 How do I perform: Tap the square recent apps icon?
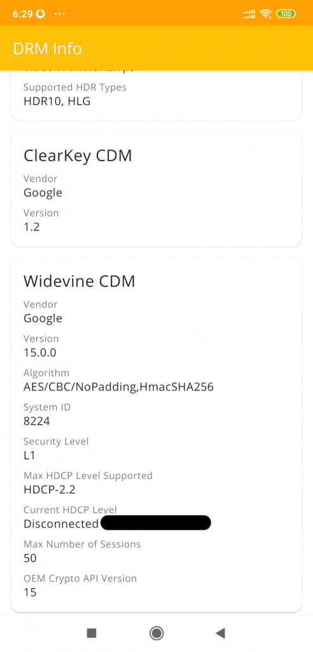point(92,633)
